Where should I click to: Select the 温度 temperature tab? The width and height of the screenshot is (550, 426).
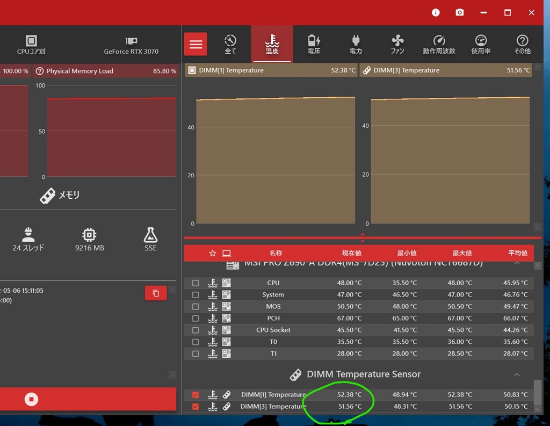[x=272, y=44]
